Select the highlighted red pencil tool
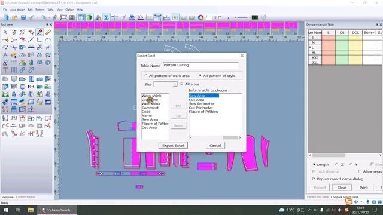This screenshot has height=215, width=383. click(x=39, y=32)
